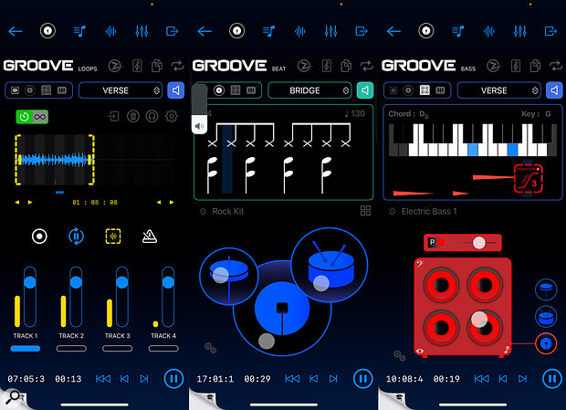Toggle the metronome icon in Loops

click(150, 237)
